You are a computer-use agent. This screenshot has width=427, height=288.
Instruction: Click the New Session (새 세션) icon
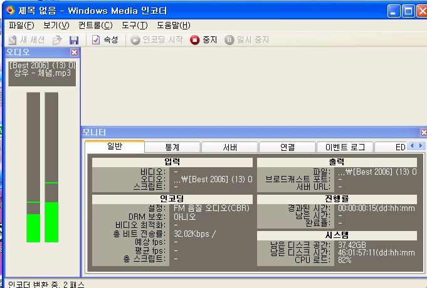pyautogui.click(x=13, y=40)
